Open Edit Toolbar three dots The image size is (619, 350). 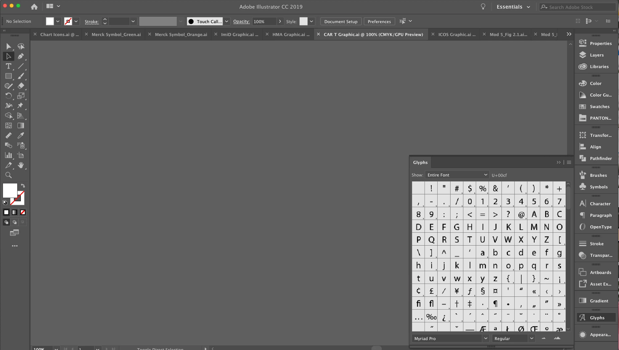point(15,246)
